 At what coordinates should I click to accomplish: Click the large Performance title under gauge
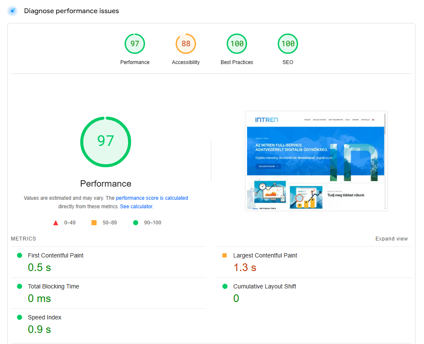click(x=106, y=184)
